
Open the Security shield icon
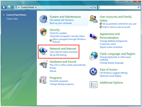pos(43,32)
